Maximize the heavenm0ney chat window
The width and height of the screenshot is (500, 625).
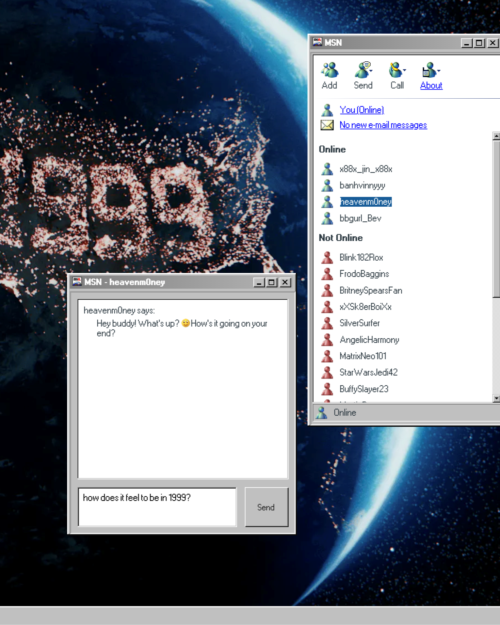(x=272, y=282)
